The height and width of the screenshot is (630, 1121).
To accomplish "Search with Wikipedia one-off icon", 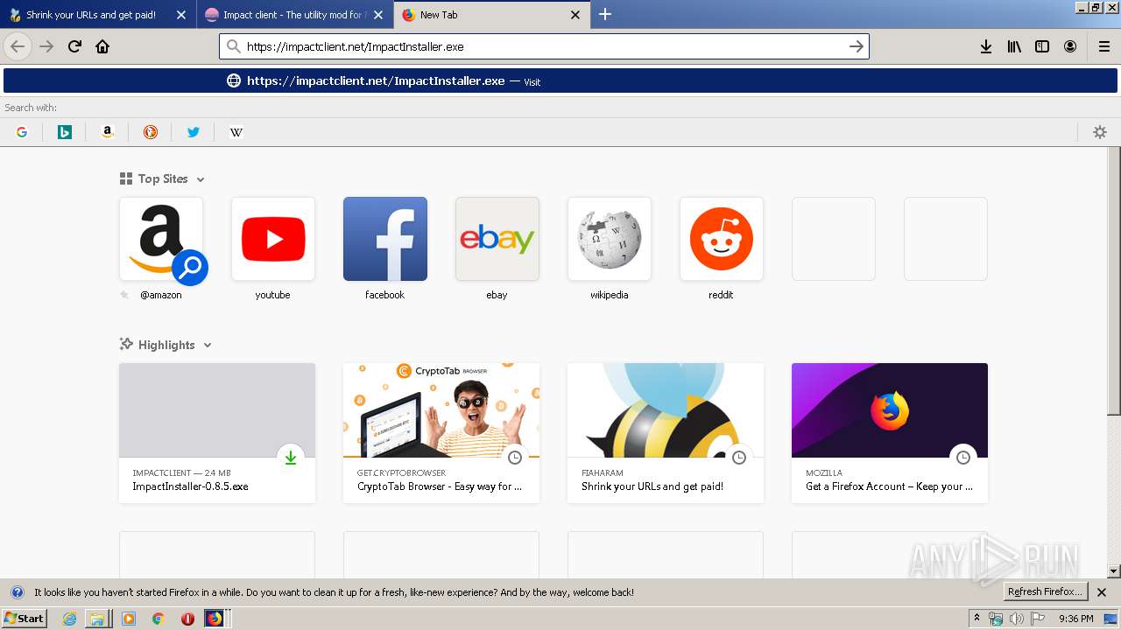I will [236, 132].
